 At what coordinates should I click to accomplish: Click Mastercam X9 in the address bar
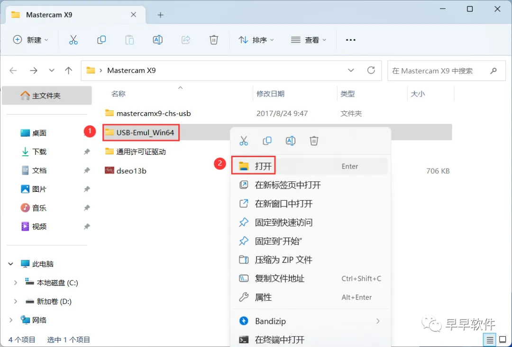(x=132, y=71)
